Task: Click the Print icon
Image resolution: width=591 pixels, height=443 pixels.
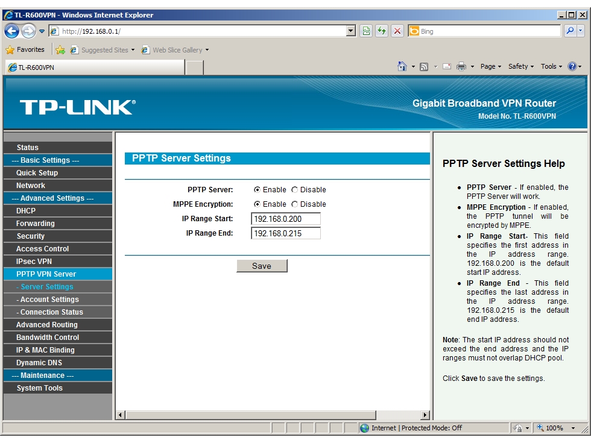Action: pyautogui.click(x=461, y=67)
